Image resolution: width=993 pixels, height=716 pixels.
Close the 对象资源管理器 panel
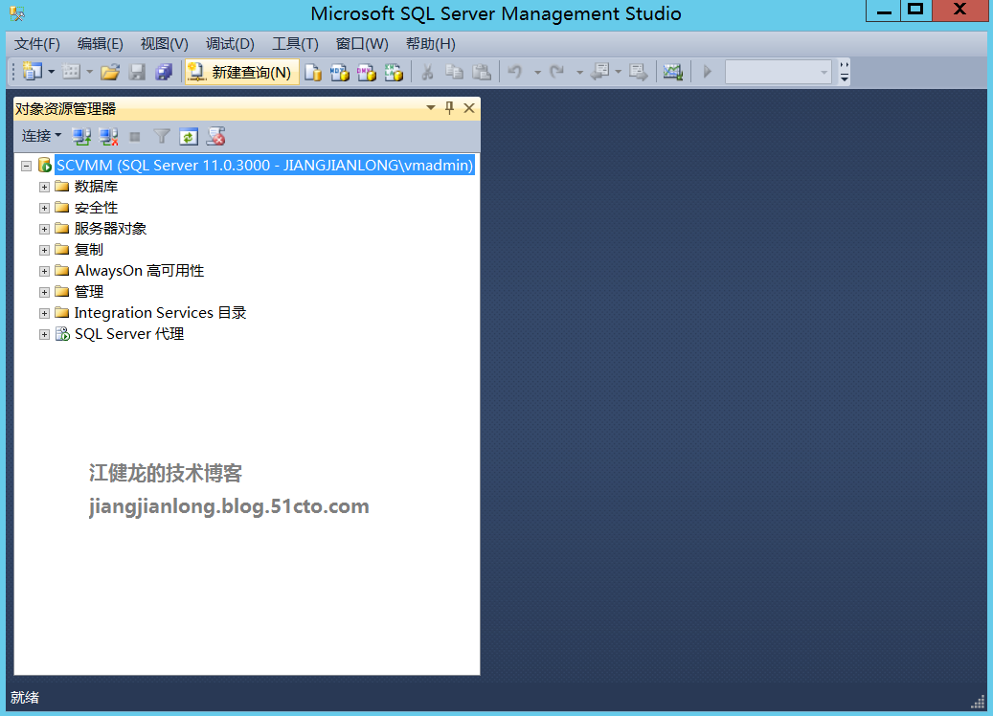[x=469, y=107]
